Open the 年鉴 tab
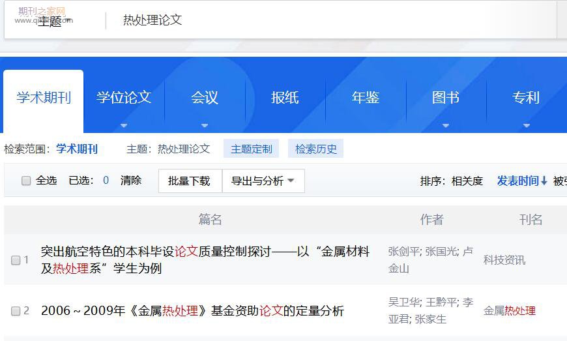The width and height of the screenshot is (567, 341). coord(366,98)
